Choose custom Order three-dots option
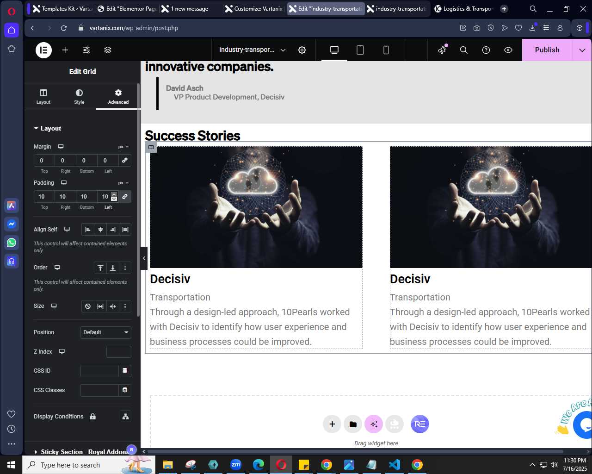 click(x=125, y=268)
